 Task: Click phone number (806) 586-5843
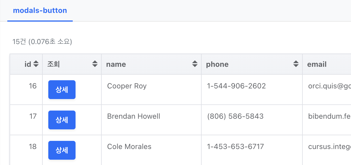[x=235, y=116]
